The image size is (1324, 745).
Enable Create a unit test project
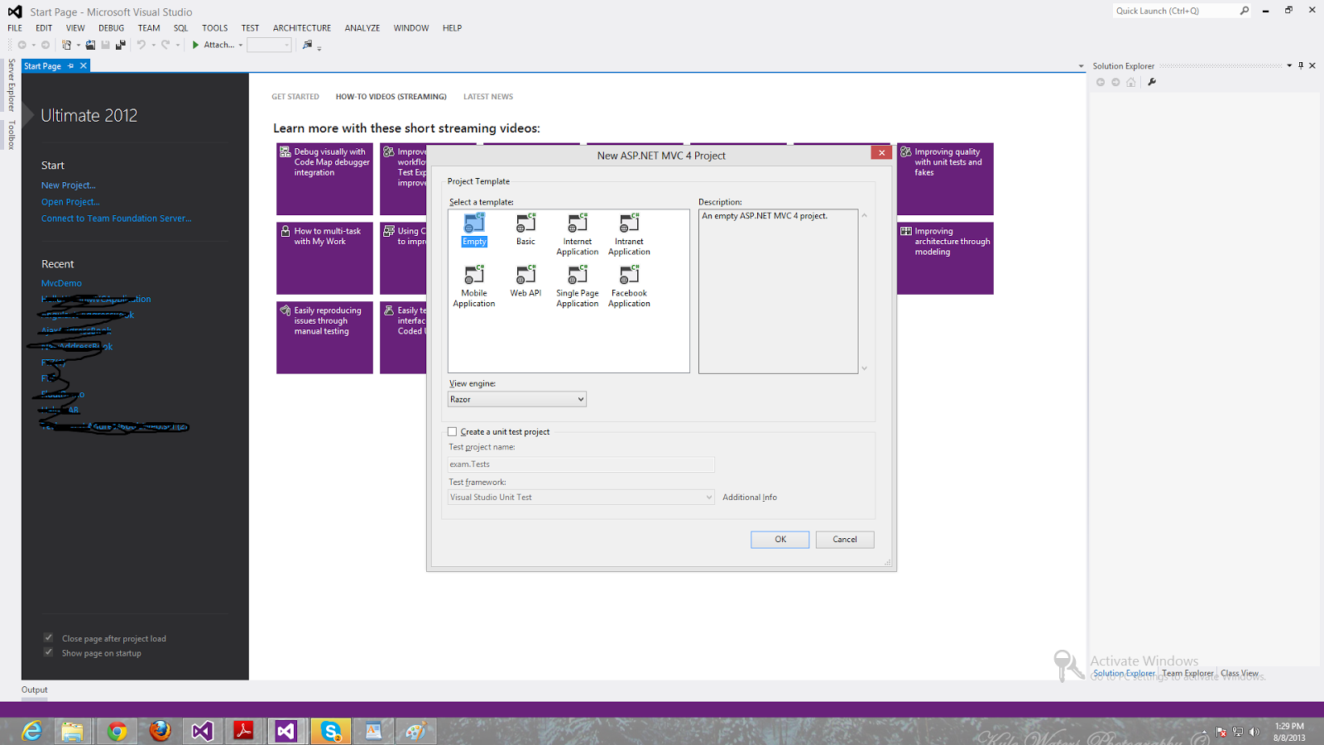pyautogui.click(x=453, y=432)
